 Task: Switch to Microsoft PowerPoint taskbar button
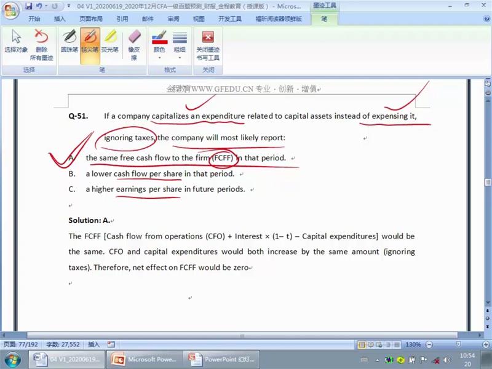[144, 360]
